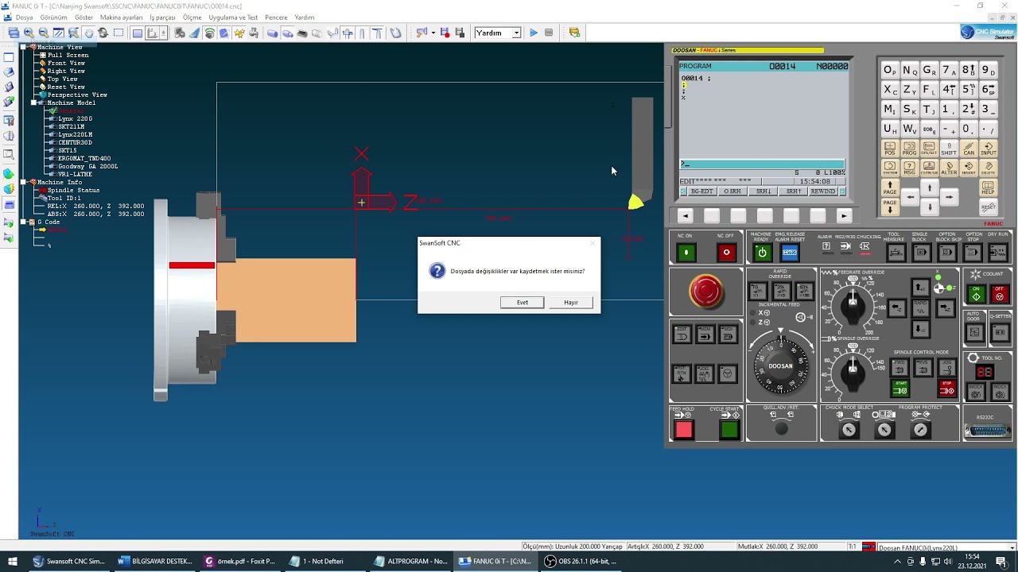Click the RESET key on the keypad

click(989, 207)
